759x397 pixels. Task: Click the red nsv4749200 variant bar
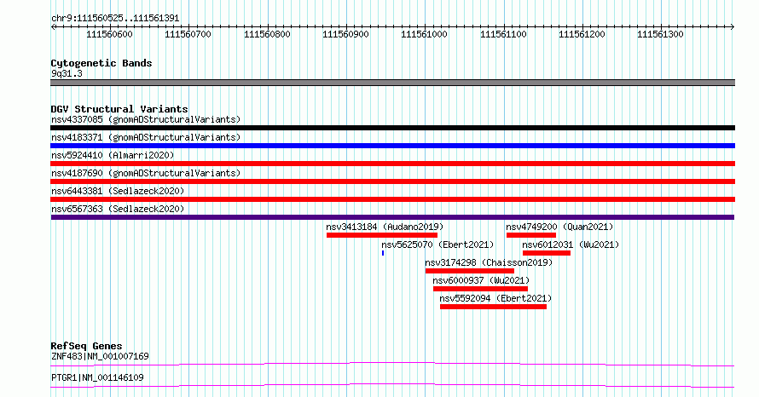(531, 235)
